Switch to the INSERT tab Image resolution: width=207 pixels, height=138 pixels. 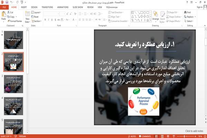[24, 7]
